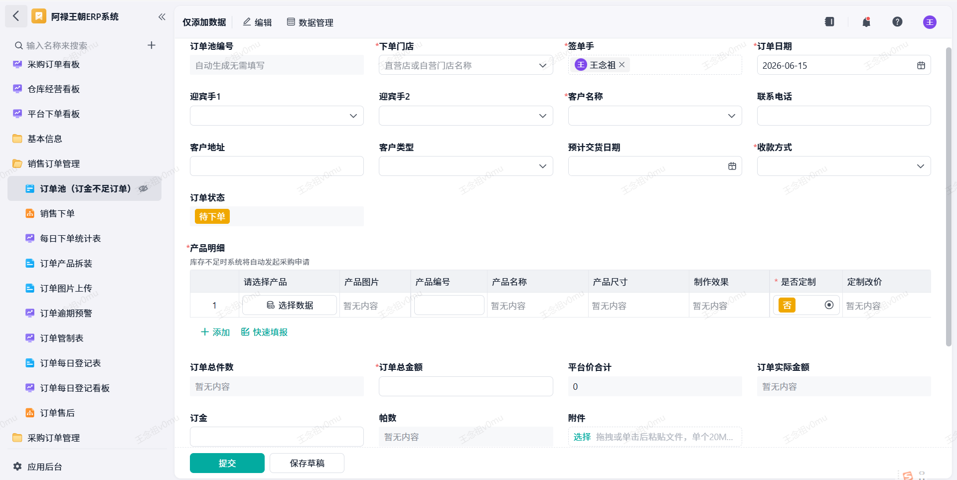Open 平台下单看板 dashboard icon

coord(17,114)
